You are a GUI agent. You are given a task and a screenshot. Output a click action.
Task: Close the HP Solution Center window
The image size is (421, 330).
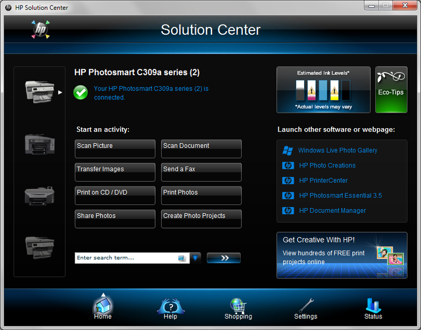(405, 6)
